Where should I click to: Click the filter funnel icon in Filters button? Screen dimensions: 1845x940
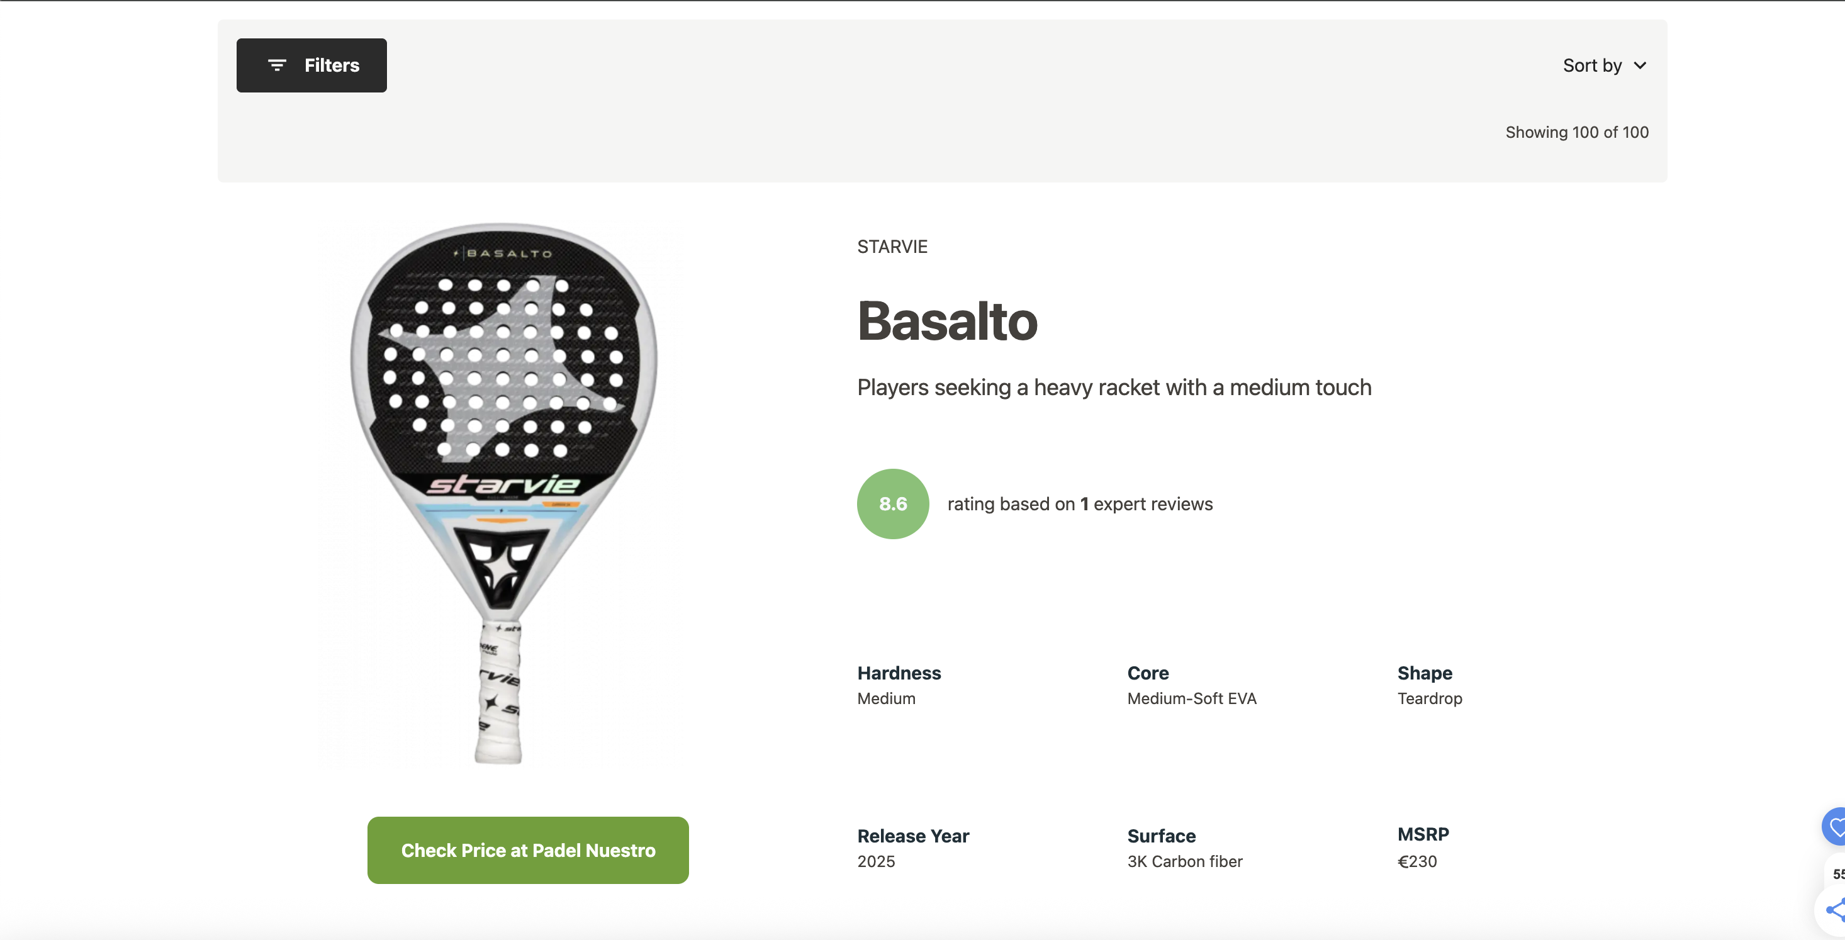coord(278,65)
